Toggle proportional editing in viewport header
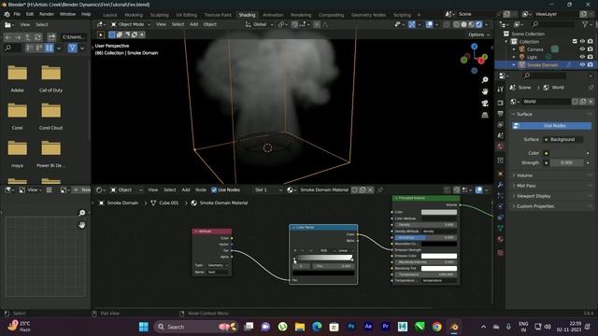The width and height of the screenshot is (598, 336). (317, 24)
